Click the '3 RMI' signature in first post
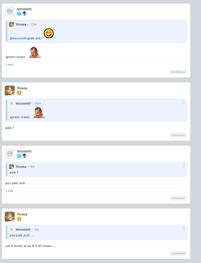The height and width of the screenshot is (263, 201). [9, 65]
